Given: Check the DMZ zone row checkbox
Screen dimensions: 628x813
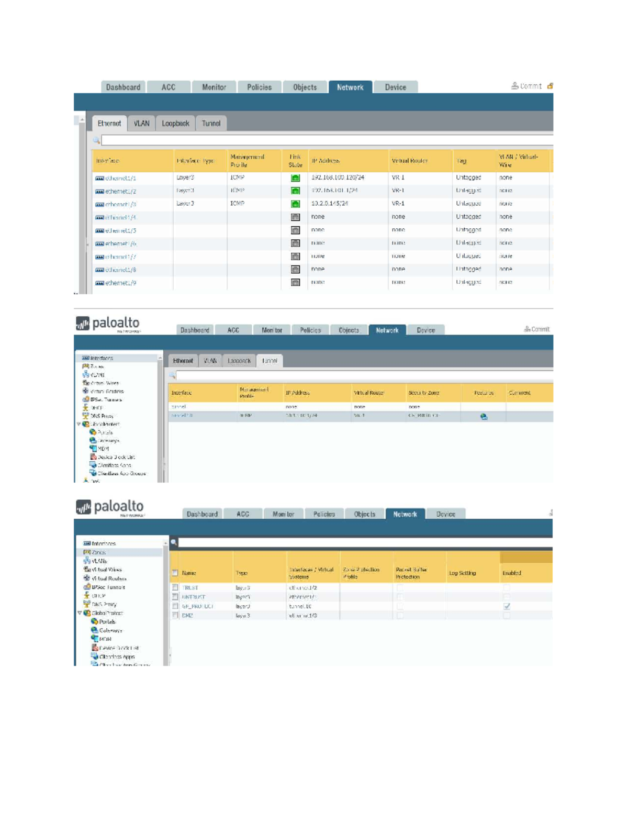Looking at the screenshot, I should point(175,616).
